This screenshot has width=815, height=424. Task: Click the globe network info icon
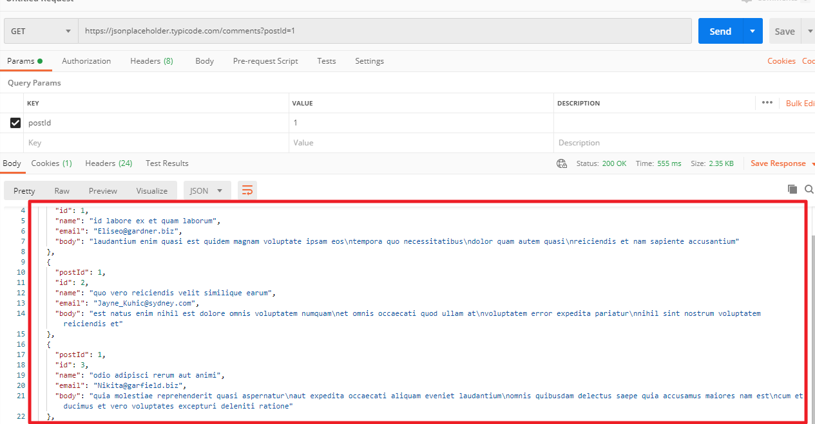[562, 163]
